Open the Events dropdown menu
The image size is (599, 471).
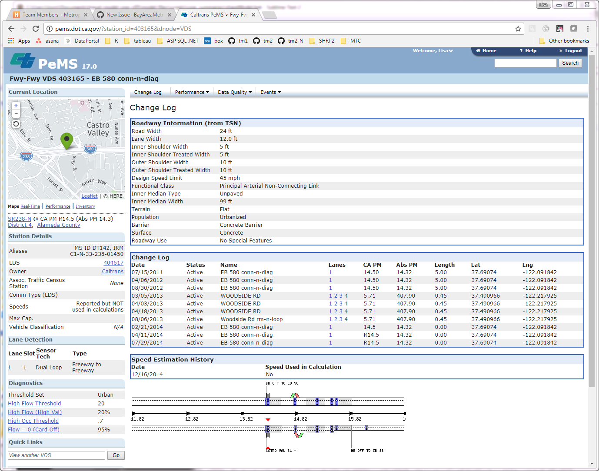pyautogui.click(x=270, y=92)
